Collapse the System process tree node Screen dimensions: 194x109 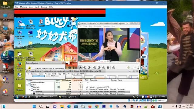tap(27, 85)
